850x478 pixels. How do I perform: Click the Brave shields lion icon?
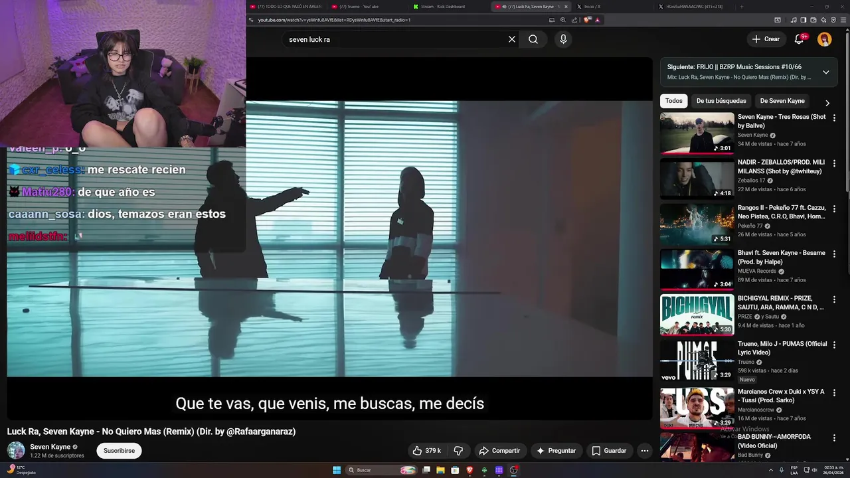tap(587, 20)
